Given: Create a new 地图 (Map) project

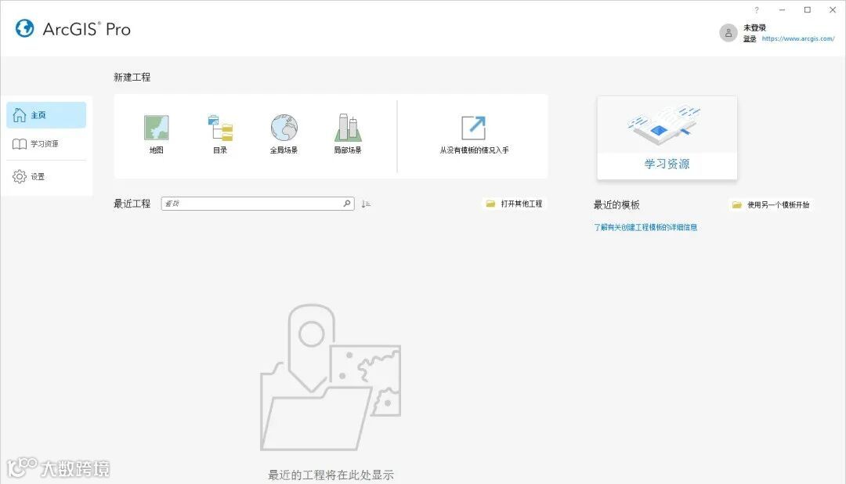Looking at the screenshot, I should coord(157,133).
